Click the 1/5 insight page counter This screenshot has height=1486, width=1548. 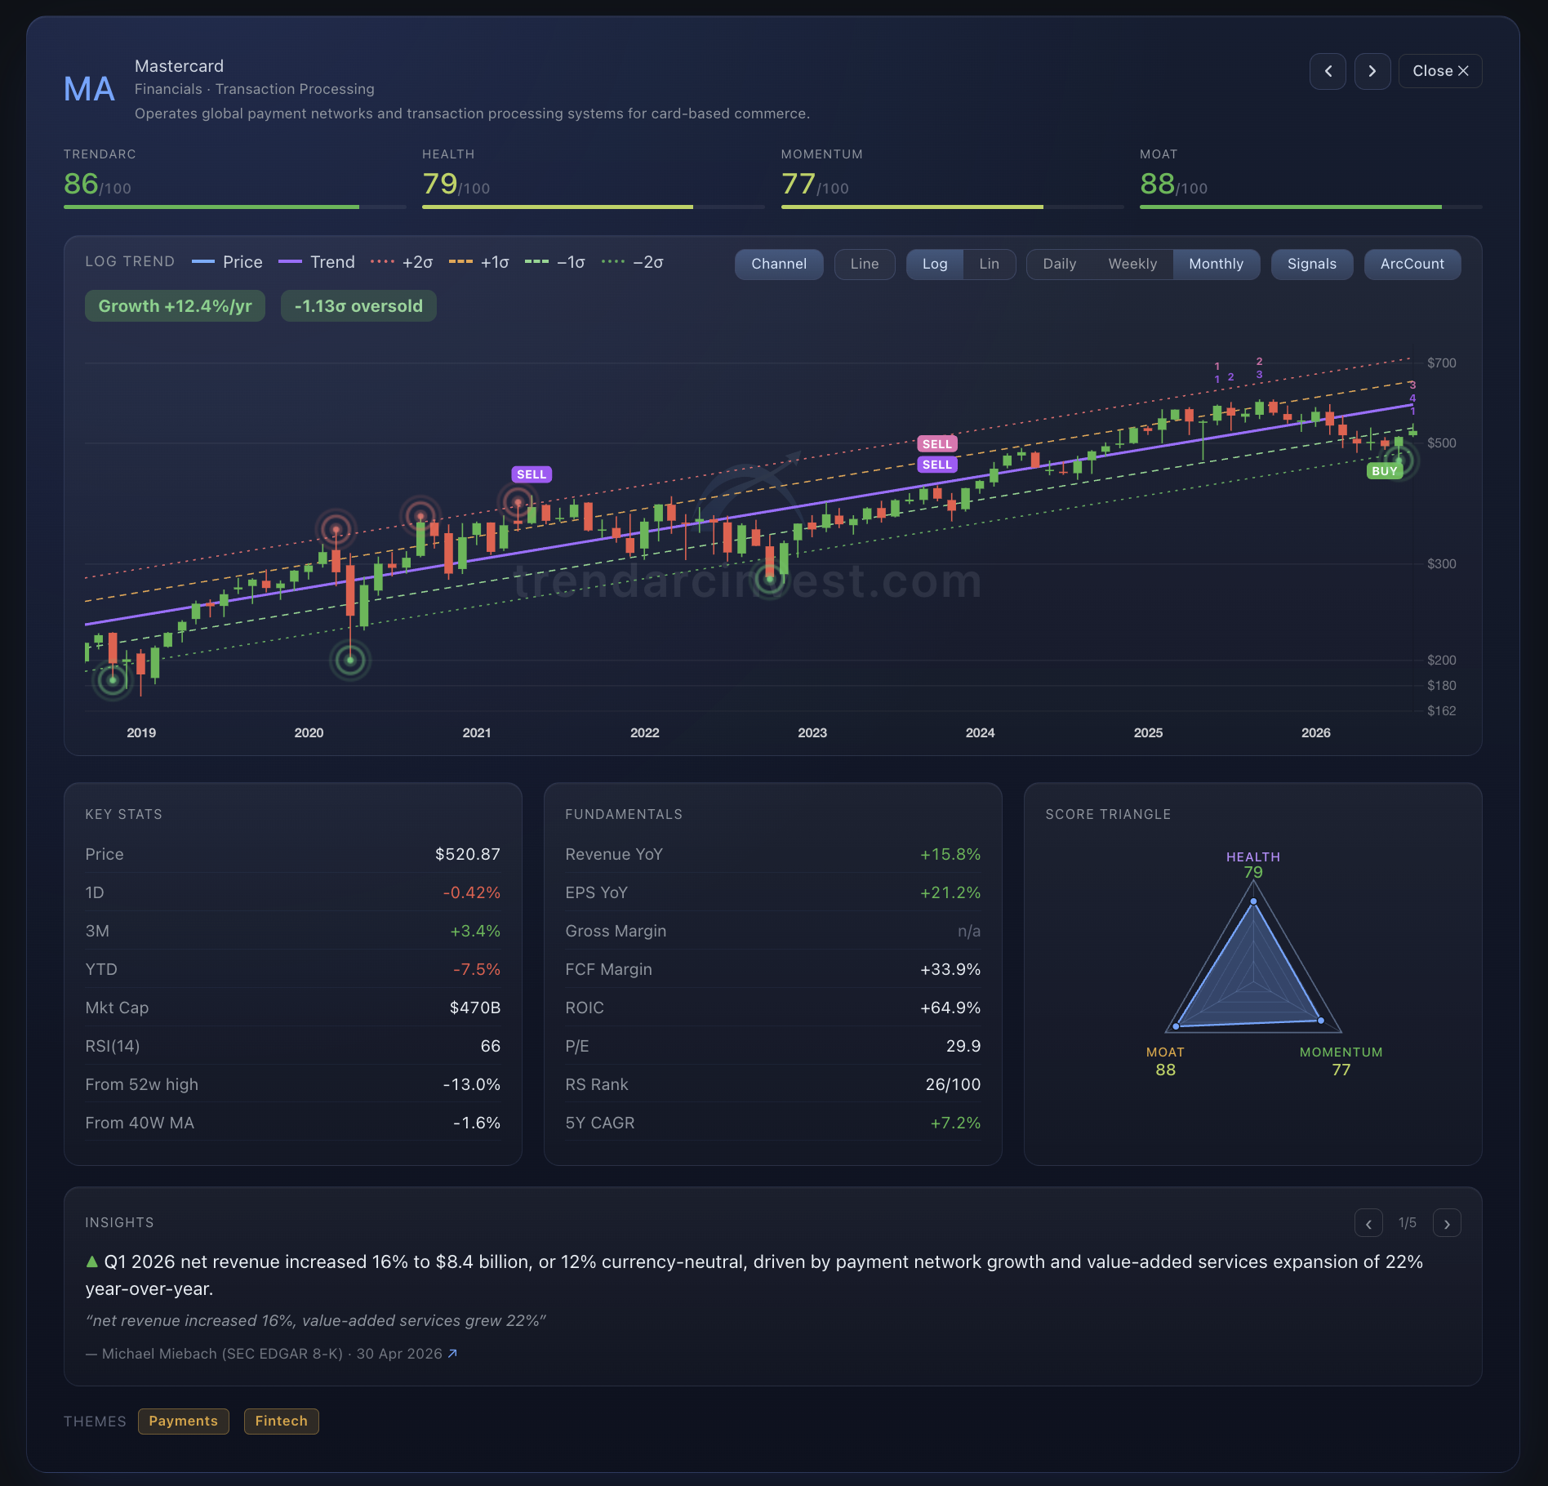(x=1408, y=1222)
